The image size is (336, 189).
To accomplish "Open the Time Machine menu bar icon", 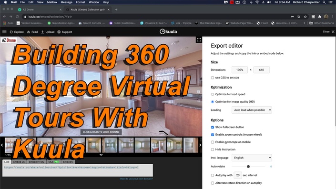I will [x=244, y=2].
